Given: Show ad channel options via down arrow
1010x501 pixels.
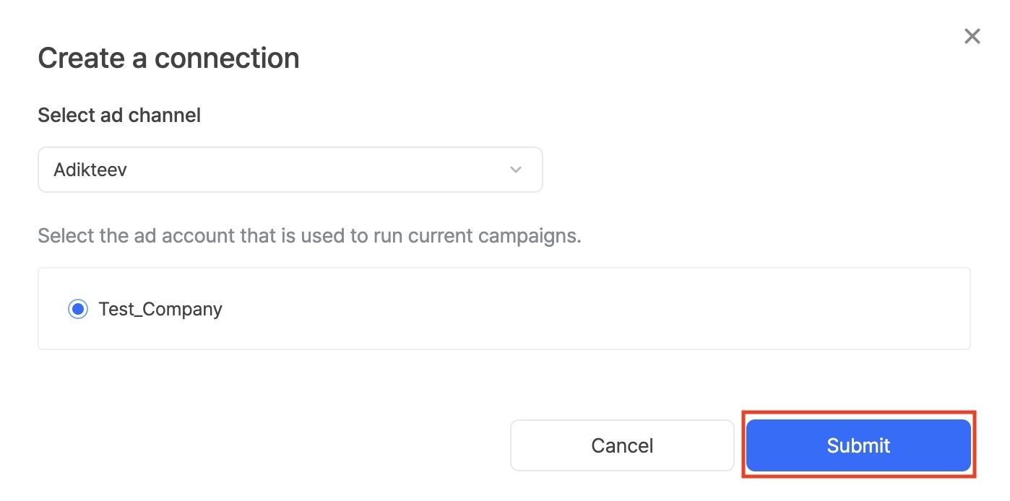Looking at the screenshot, I should pyautogui.click(x=515, y=170).
